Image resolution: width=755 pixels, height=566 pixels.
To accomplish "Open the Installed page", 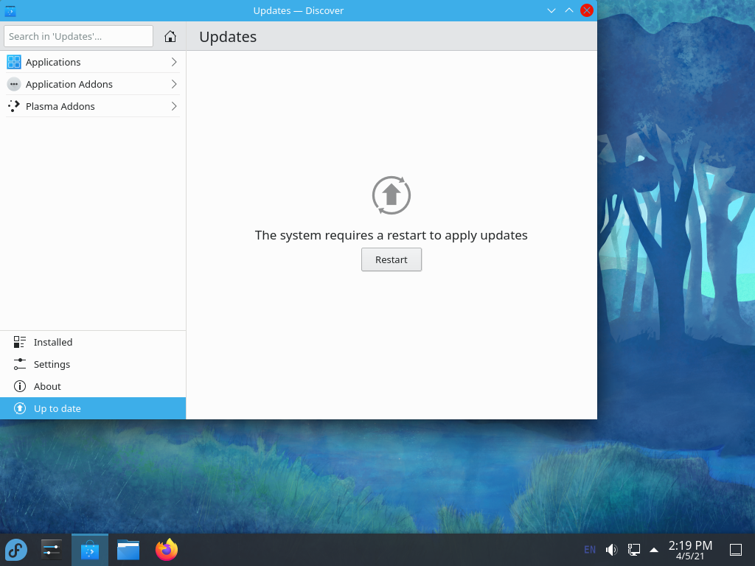I will 93,342.
